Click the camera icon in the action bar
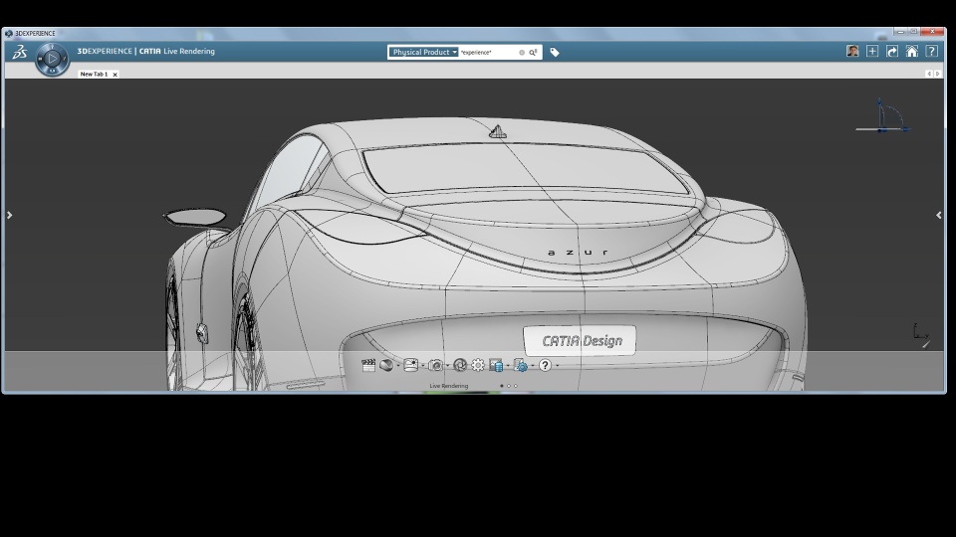The height and width of the screenshot is (537, 956). point(435,365)
